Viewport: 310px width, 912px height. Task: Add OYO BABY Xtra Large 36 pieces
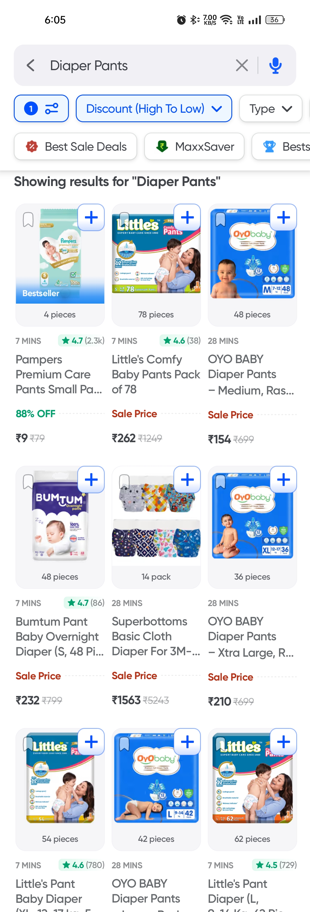tap(284, 480)
